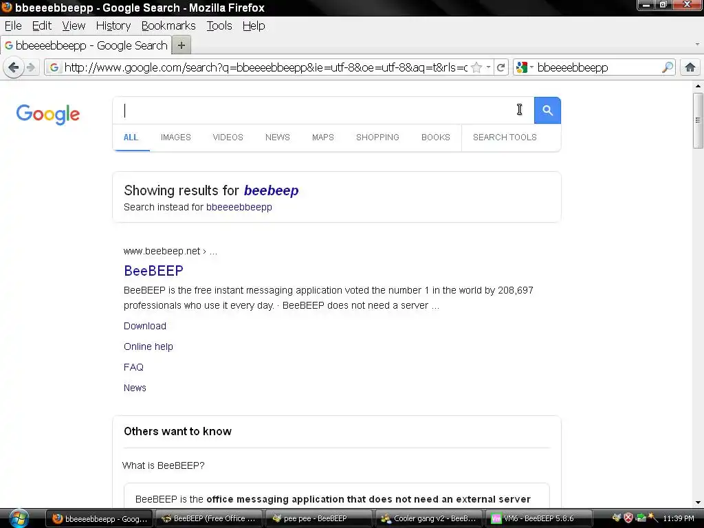This screenshot has height=528, width=704.
Task: Open a new tab with the plus button
Action: click(181, 45)
